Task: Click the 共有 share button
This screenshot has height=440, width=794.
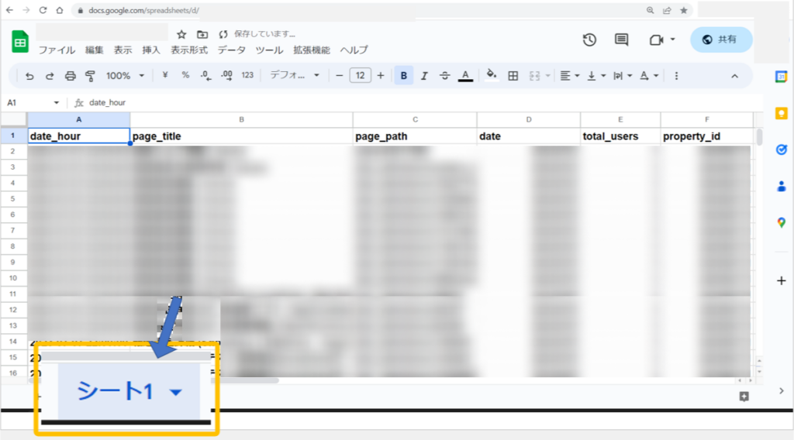Action: pyautogui.click(x=720, y=40)
